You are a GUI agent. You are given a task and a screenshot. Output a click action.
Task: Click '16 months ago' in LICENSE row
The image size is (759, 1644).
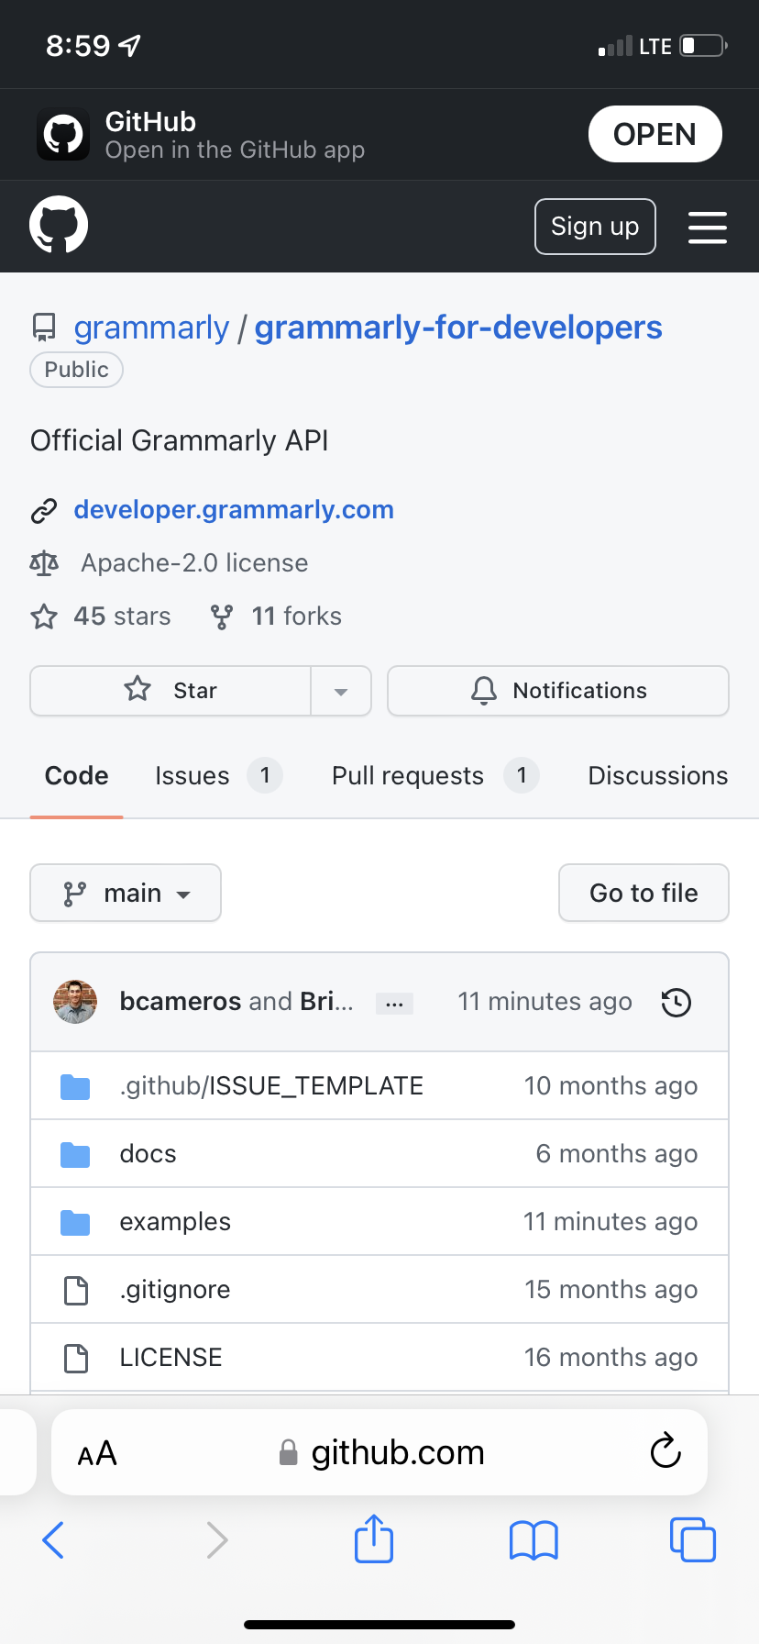[610, 1358]
